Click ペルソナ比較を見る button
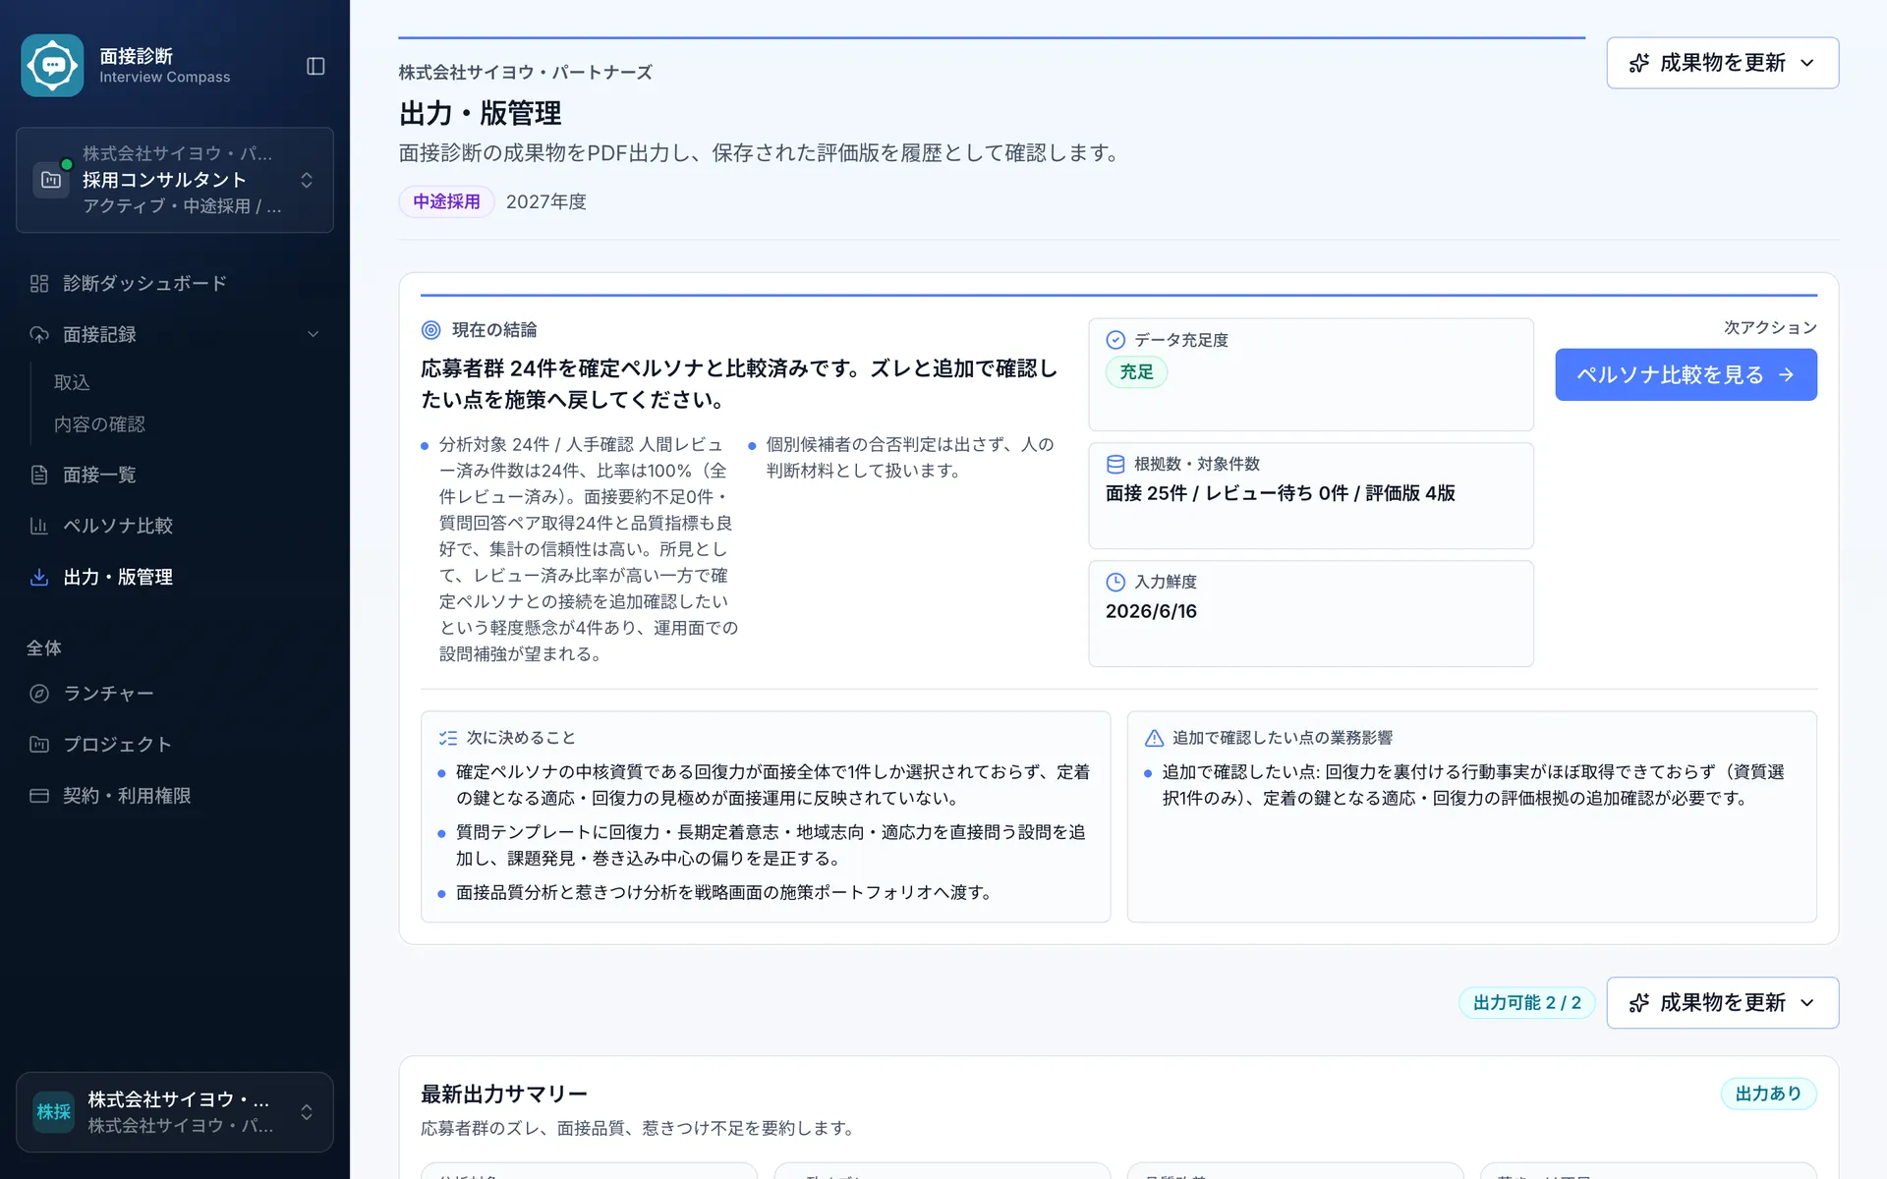 tap(1686, 374)
